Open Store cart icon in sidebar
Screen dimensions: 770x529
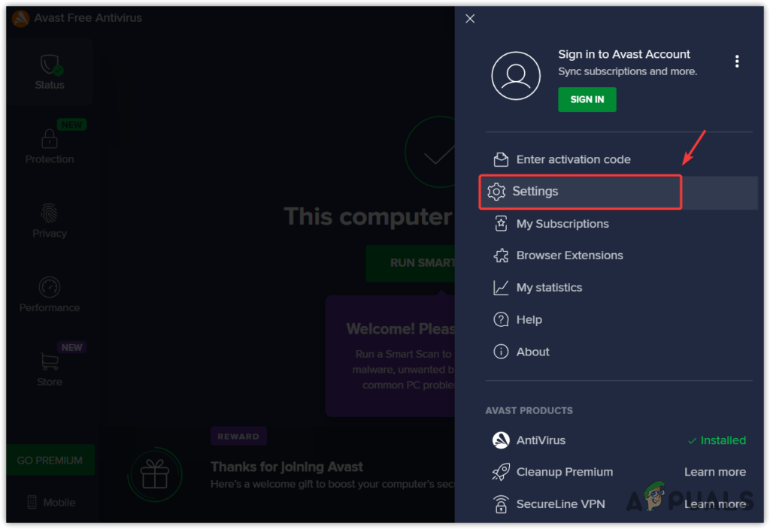[50, 361]
